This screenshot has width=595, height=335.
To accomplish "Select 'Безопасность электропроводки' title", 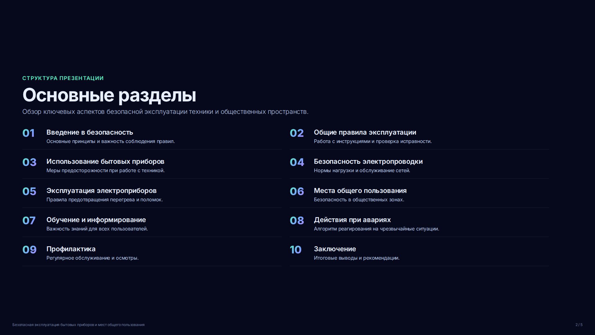I will pyautogui.click(x=368, y=162).
